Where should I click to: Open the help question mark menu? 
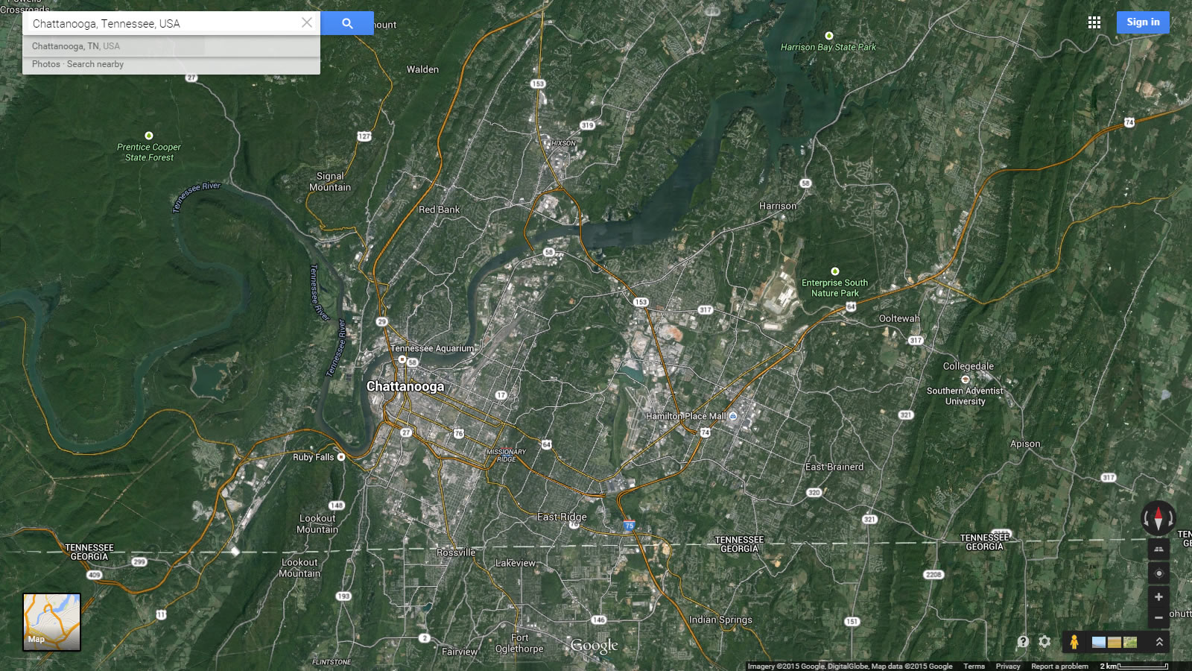click(1023, 642)
